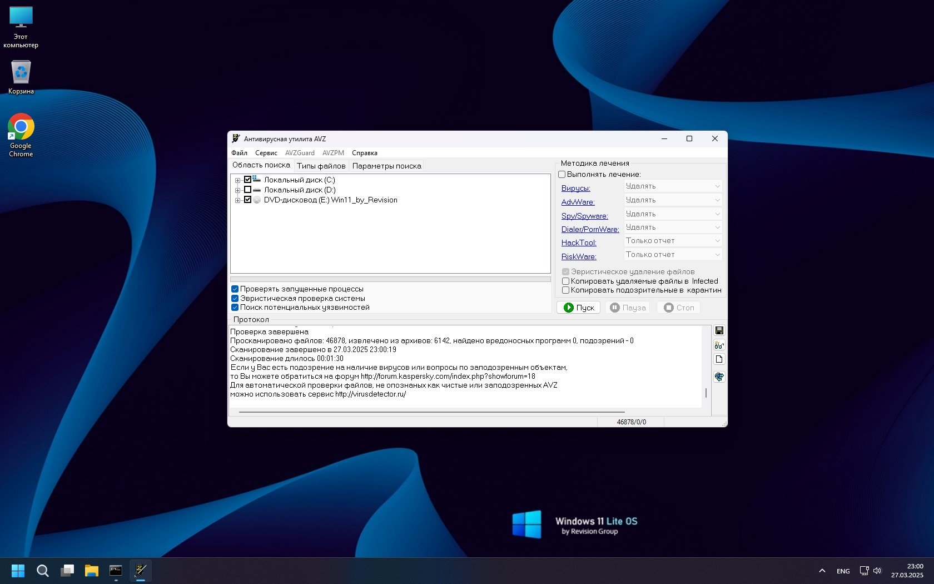
Task: Switch to the Параметры поиска tab
Action: coord(387,166)
